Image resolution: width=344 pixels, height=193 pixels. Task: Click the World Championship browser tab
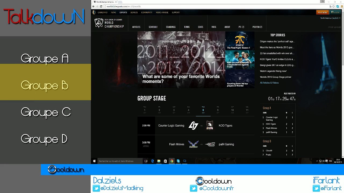point(105,2)
